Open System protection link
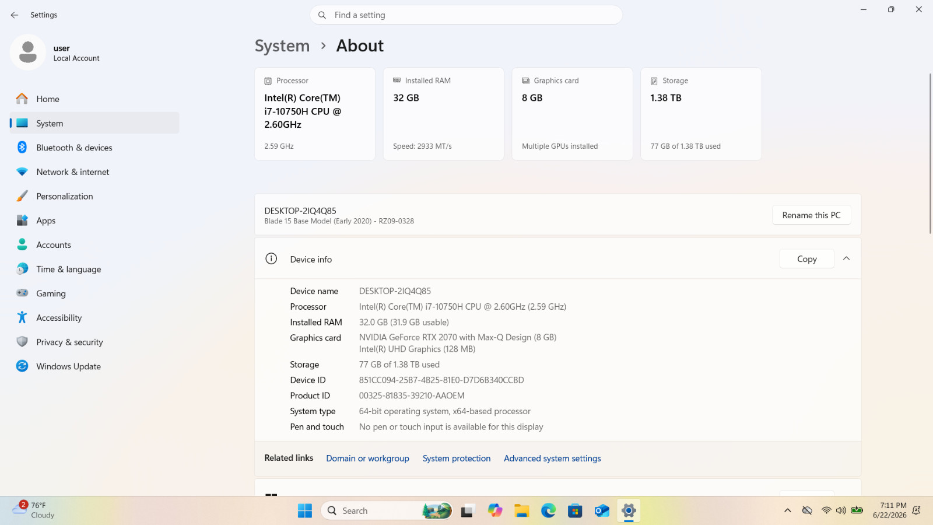933x525 pixels. pos(457,459)
